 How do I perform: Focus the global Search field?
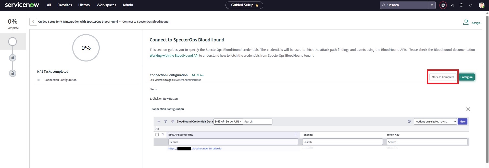[x=404, y=5]
